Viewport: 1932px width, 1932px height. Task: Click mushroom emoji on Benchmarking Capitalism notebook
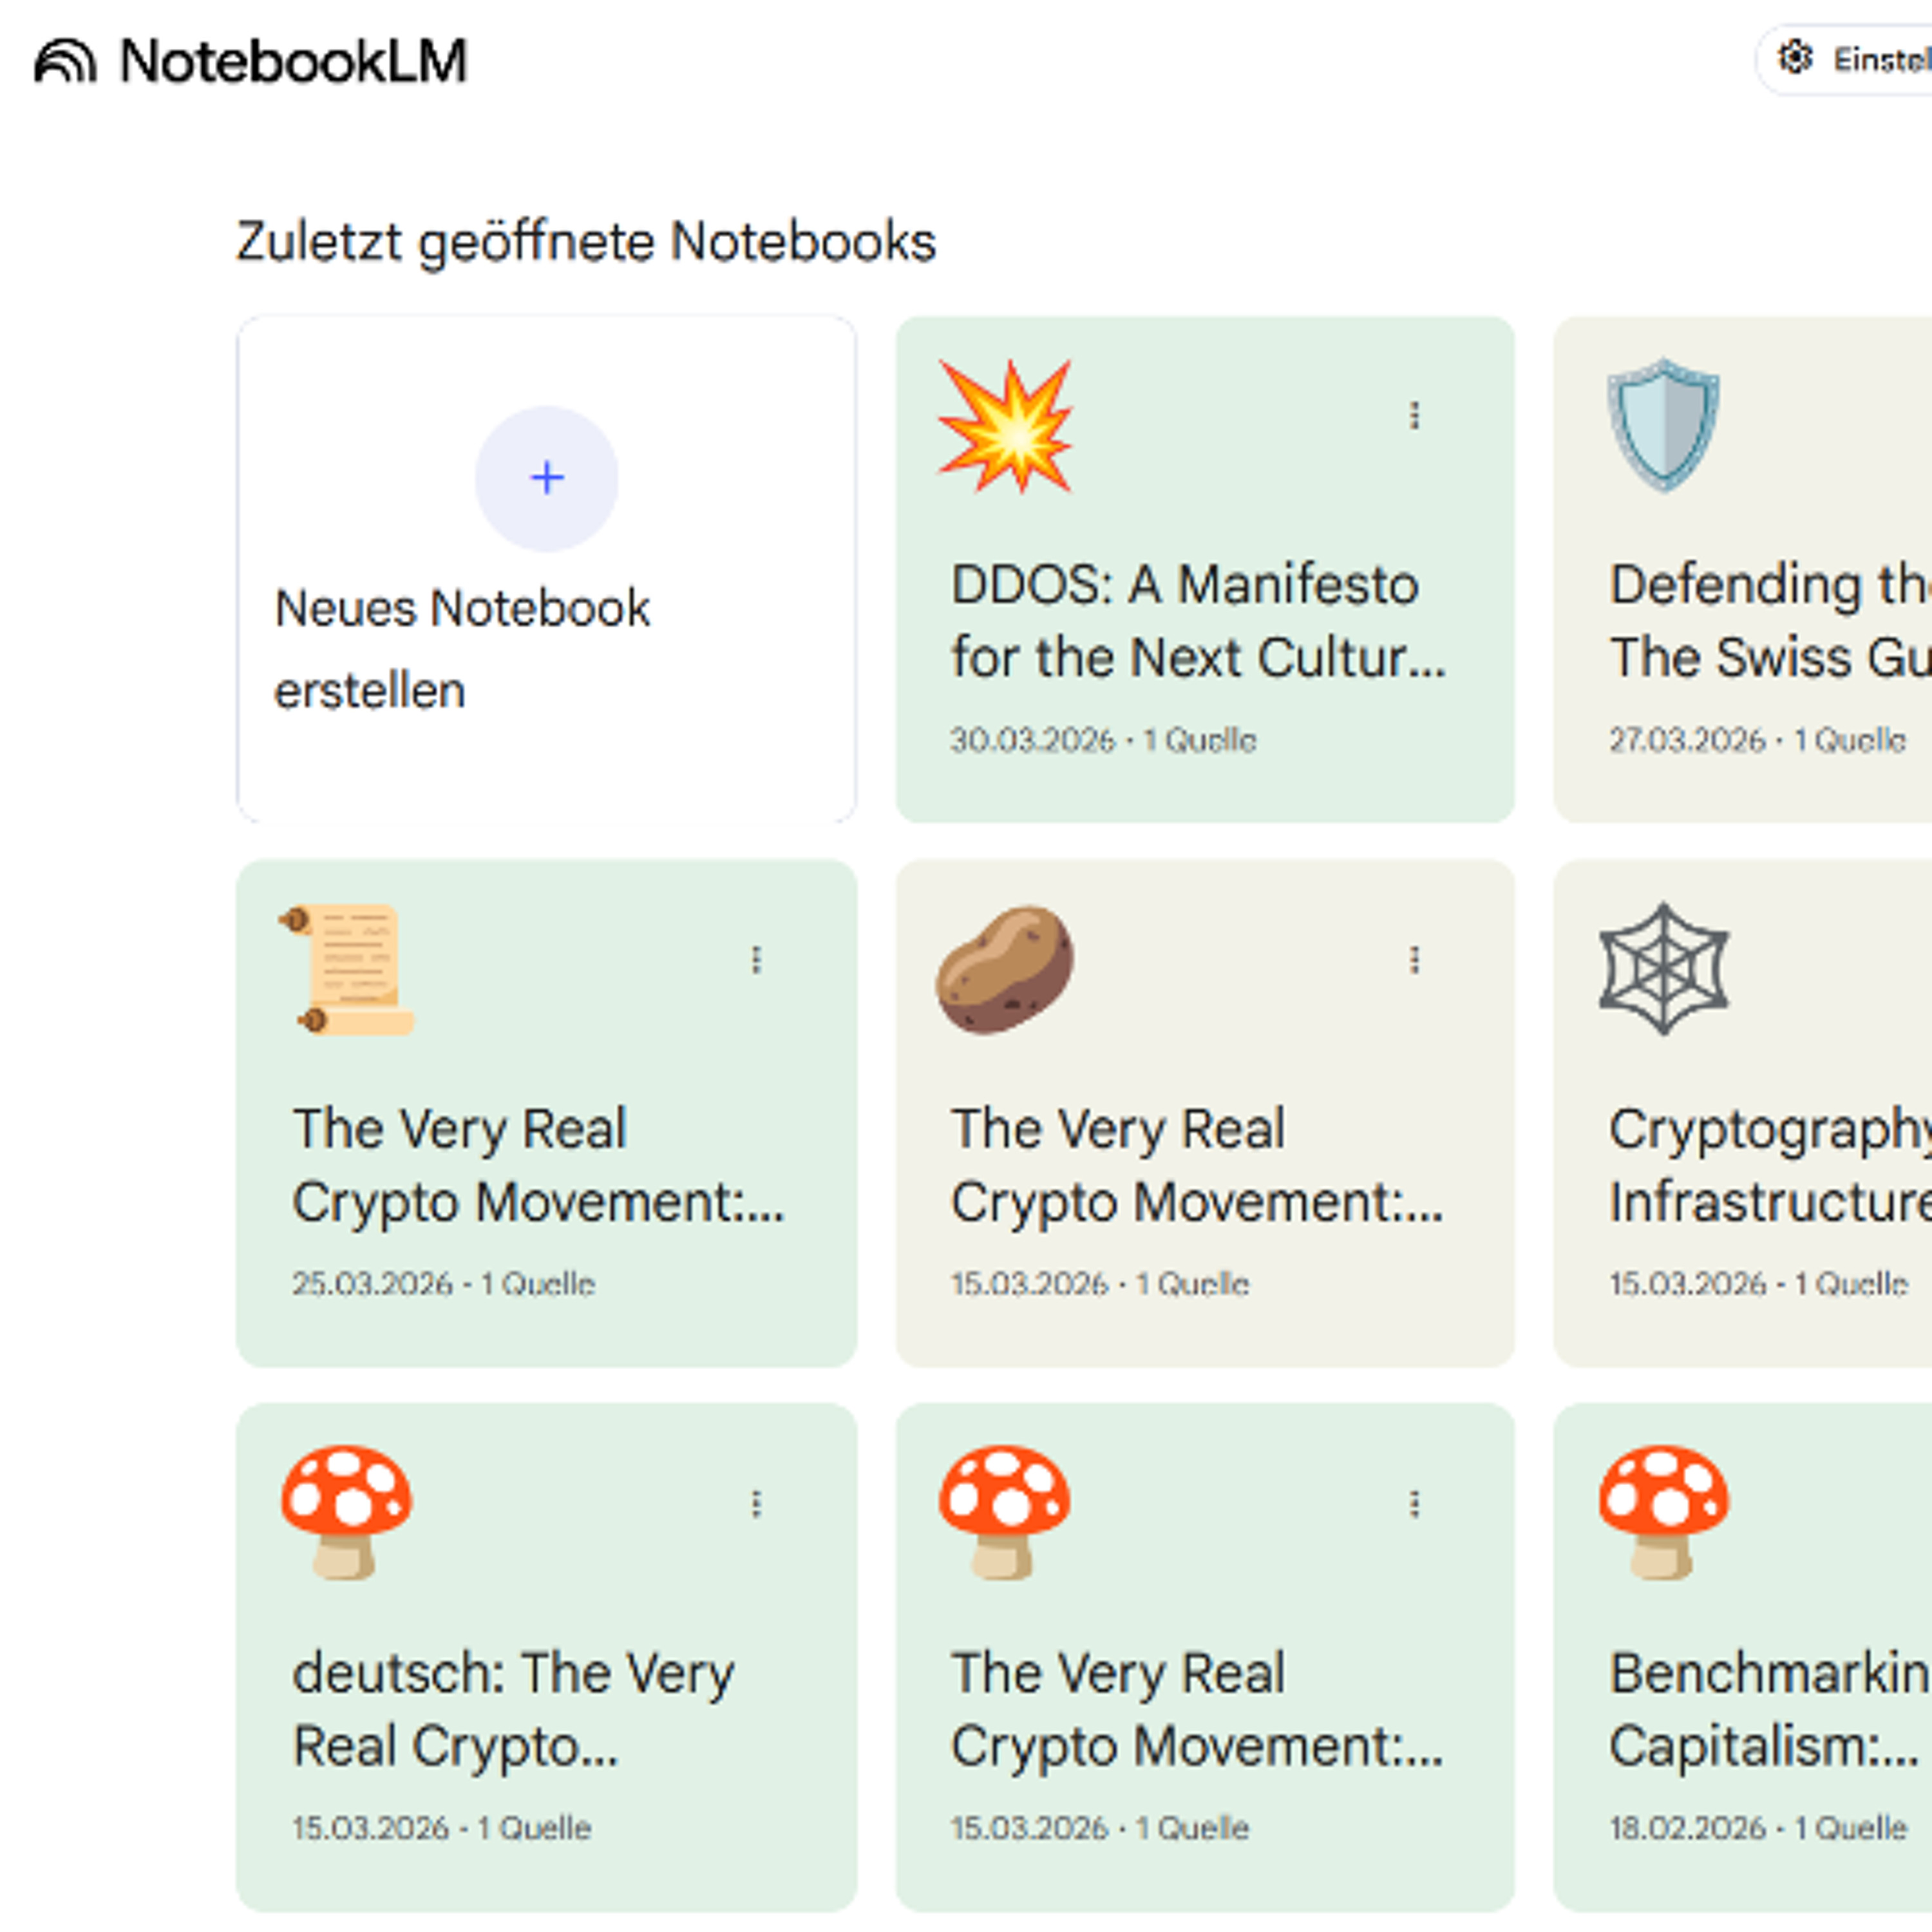coord(1663,1512)
